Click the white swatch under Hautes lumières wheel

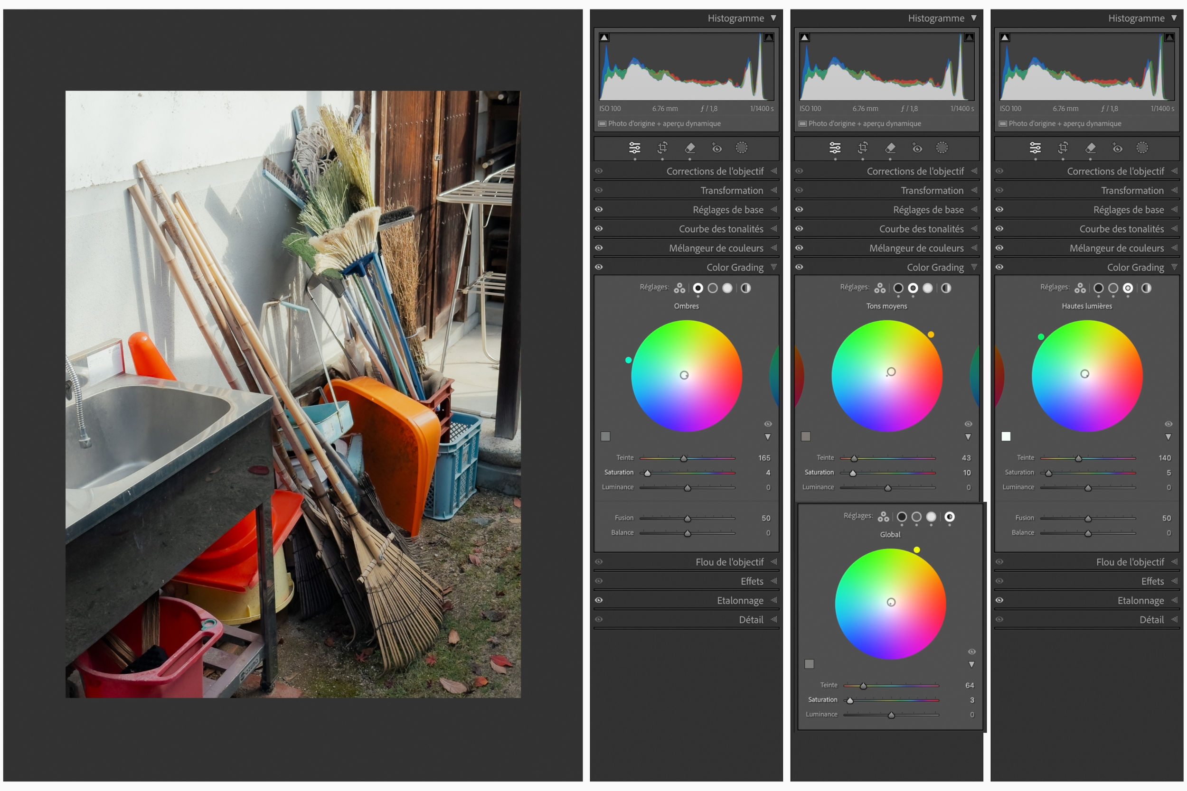(1006, 437)
